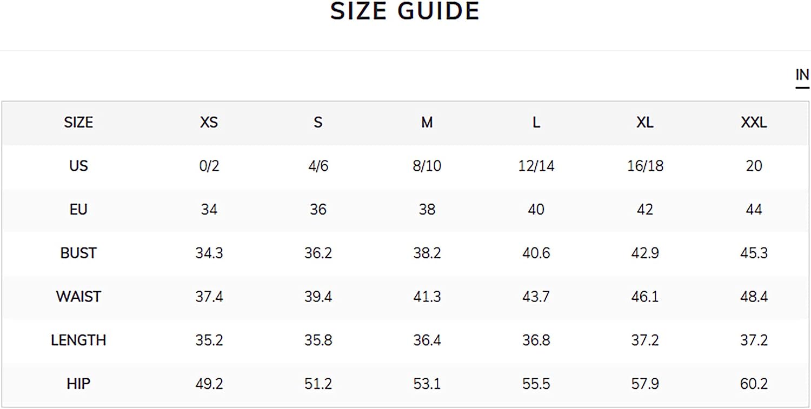Click the LENGTH row label
This screenshot has width=811, height=409.
point(78,340)
